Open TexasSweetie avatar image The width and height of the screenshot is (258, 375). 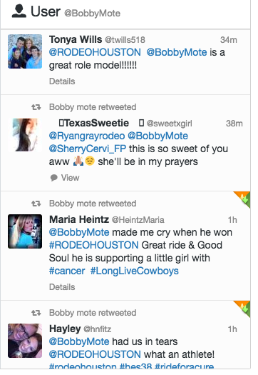pyautogui.click(x=25, y=135)
